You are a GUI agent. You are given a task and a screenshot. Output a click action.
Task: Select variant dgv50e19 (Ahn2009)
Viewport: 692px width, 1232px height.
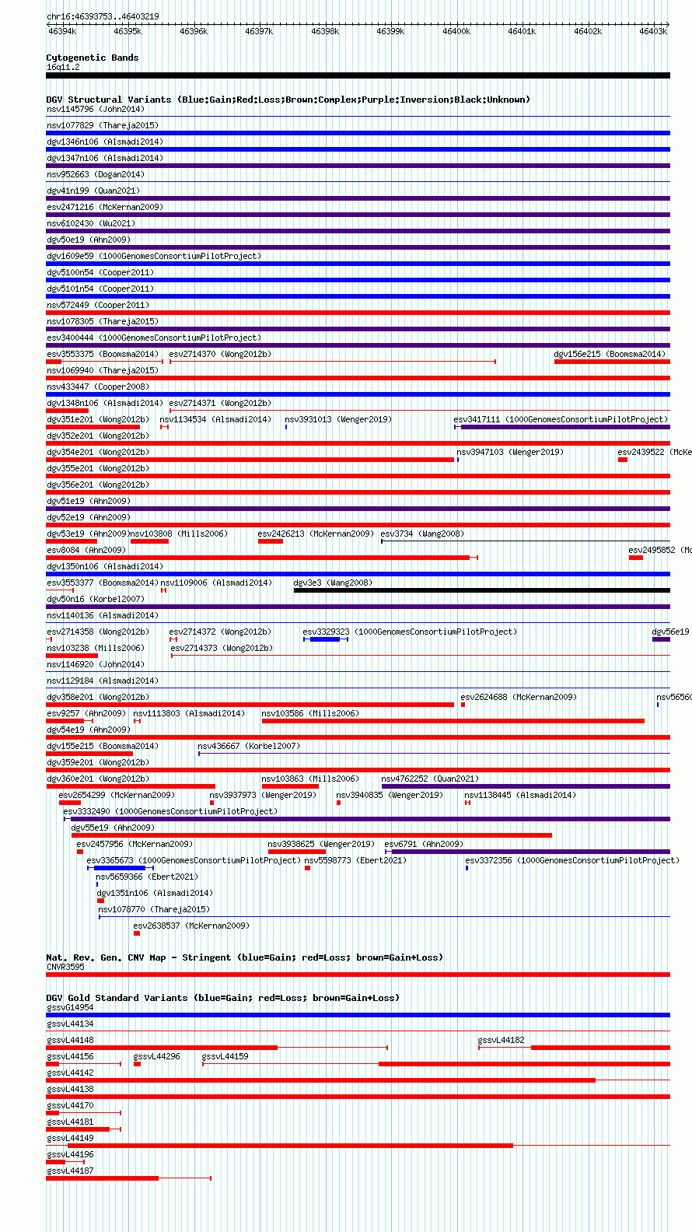pyautogui.click(x=89, y=240)
